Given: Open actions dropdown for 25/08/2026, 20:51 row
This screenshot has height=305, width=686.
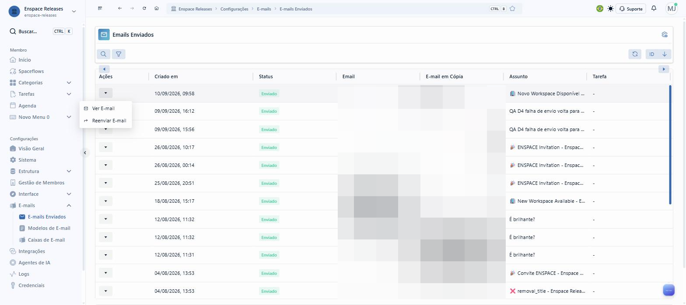Looking at the screenshot, I should (105, 183).
